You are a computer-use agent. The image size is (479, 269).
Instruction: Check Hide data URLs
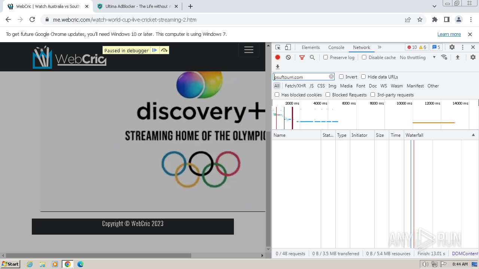[363, 77]
